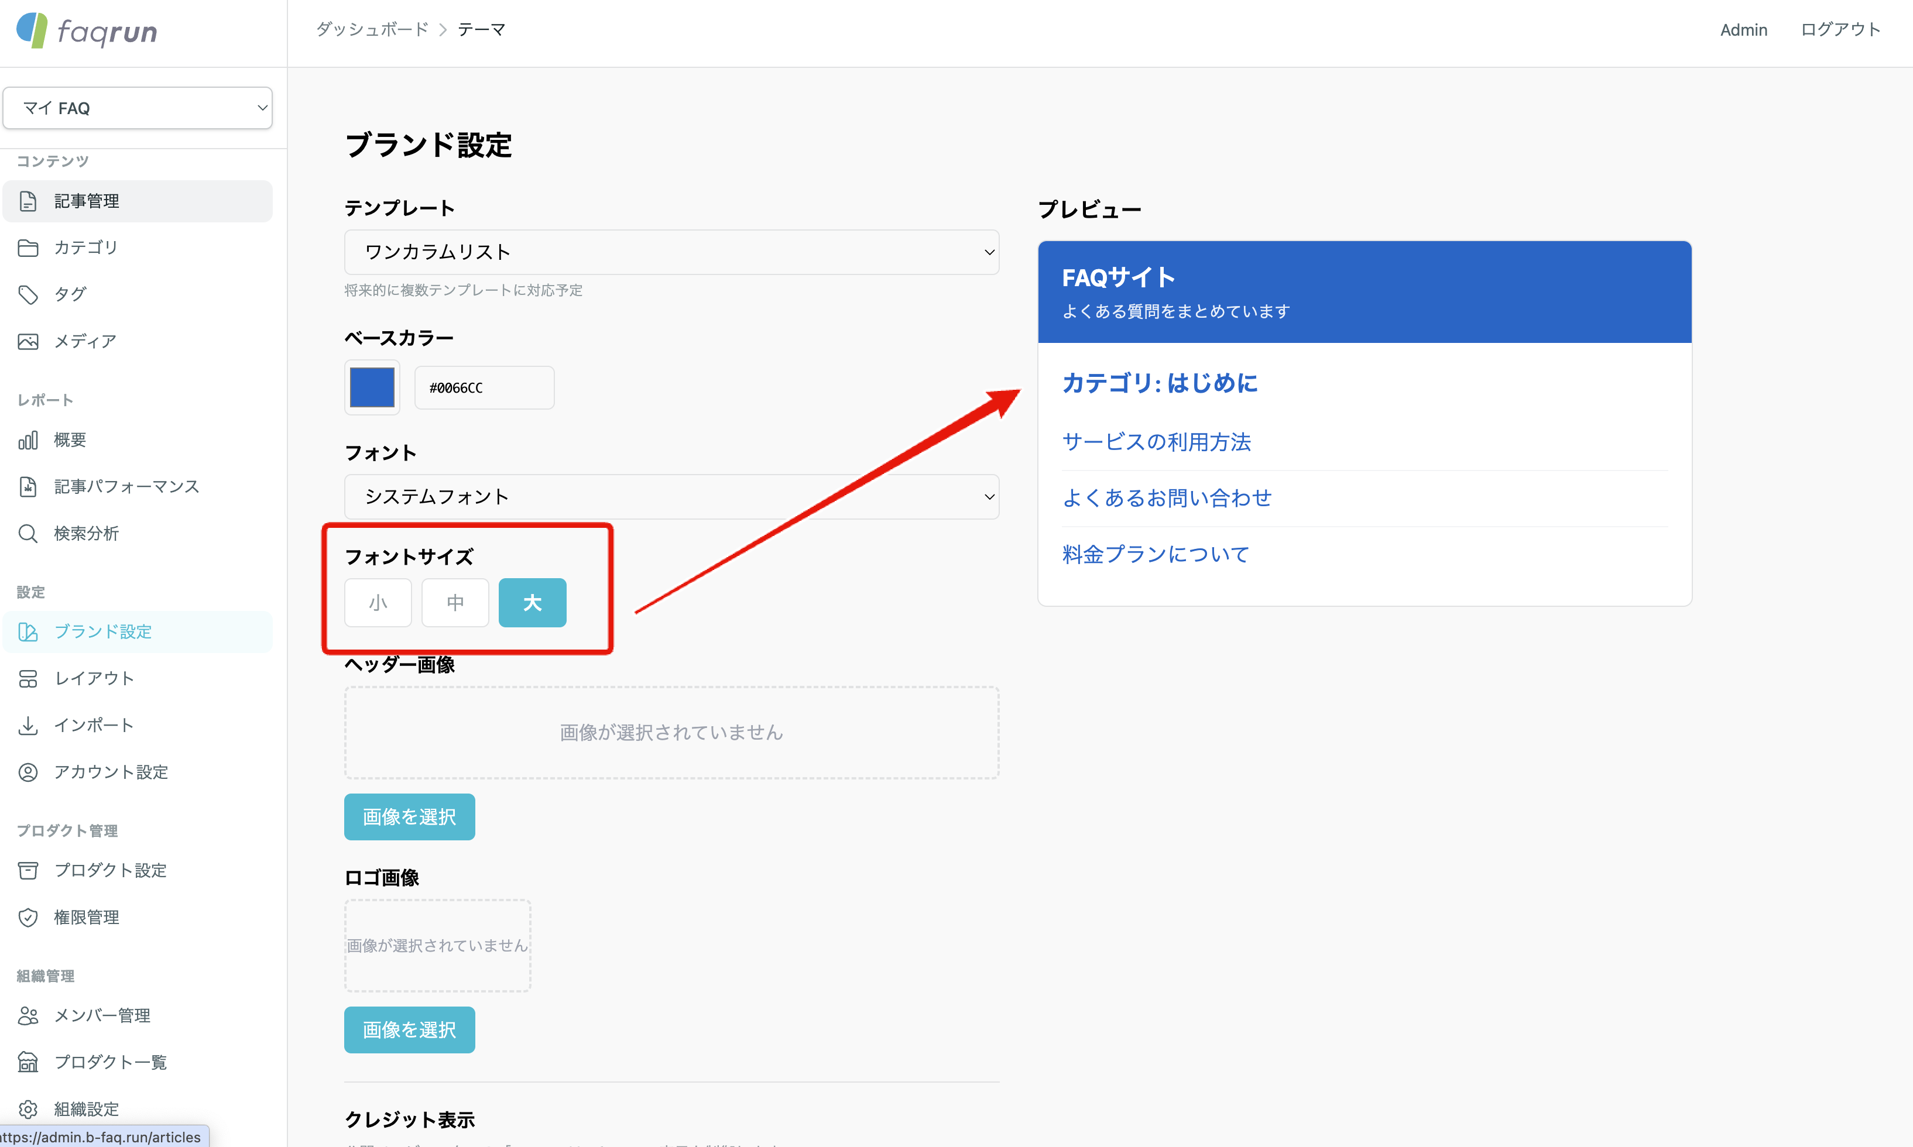Select medium font size 中
Viewport: 1913px width, 1147px height.
[x=455, y=603]
